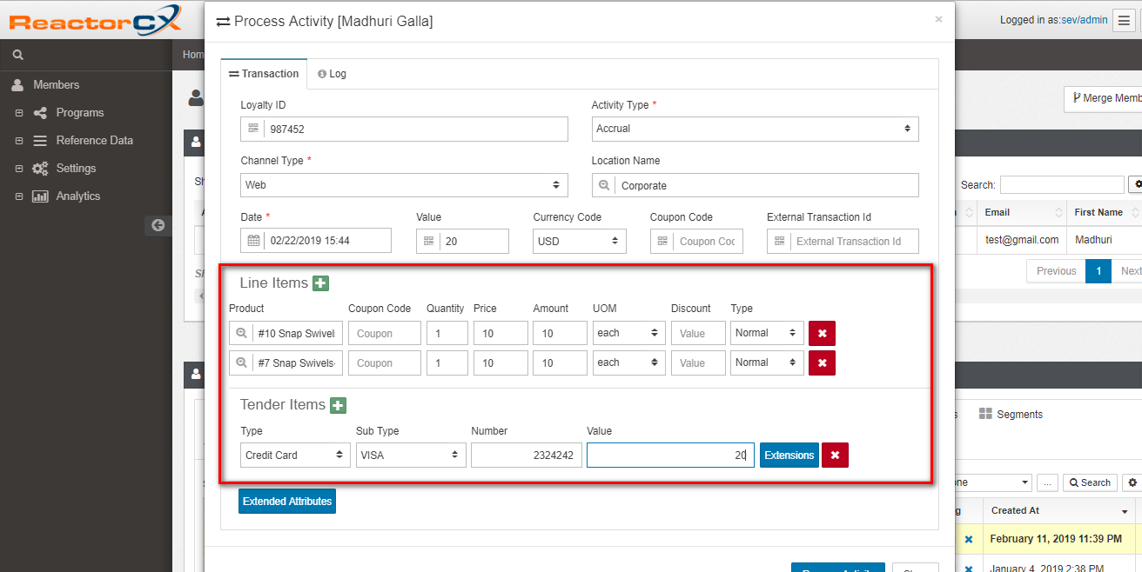The image size is (1142, 572).
Task: Click the Extended Attributes button
Action: (x=286, y=502)
